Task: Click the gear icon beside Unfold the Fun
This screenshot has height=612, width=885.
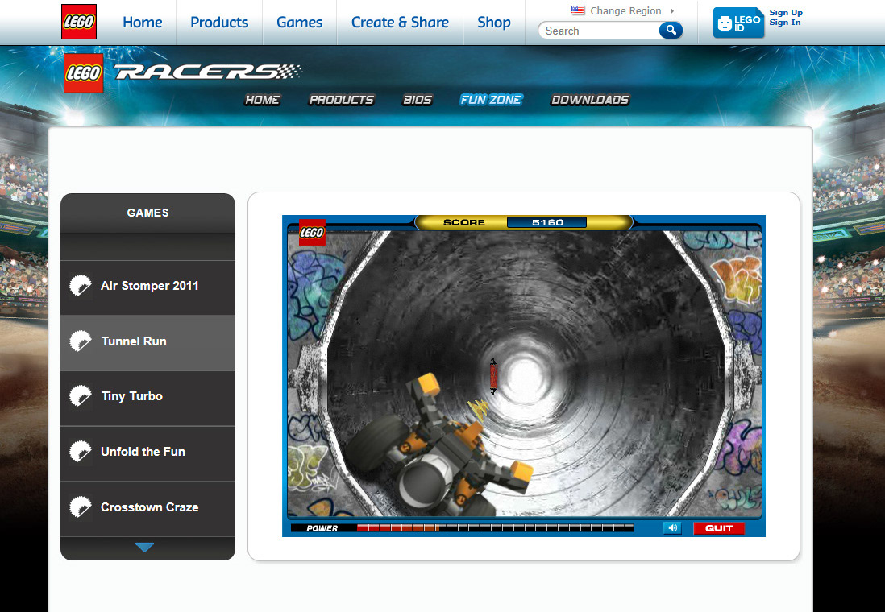Action: click(x=80, y=452)
